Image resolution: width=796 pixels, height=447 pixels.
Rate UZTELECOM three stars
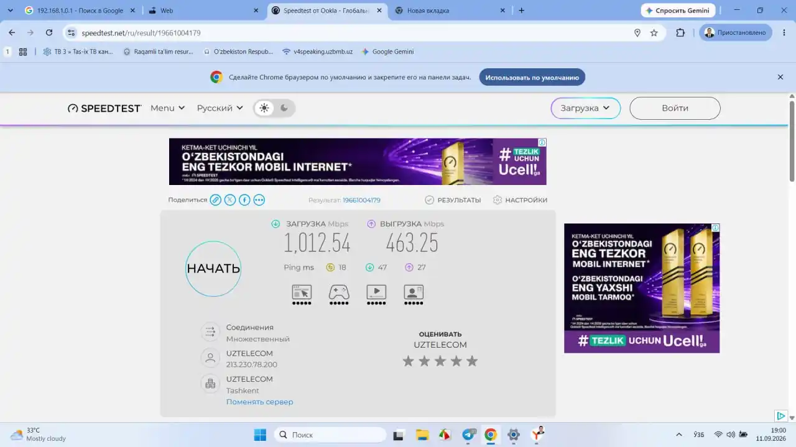pos(440,361)
